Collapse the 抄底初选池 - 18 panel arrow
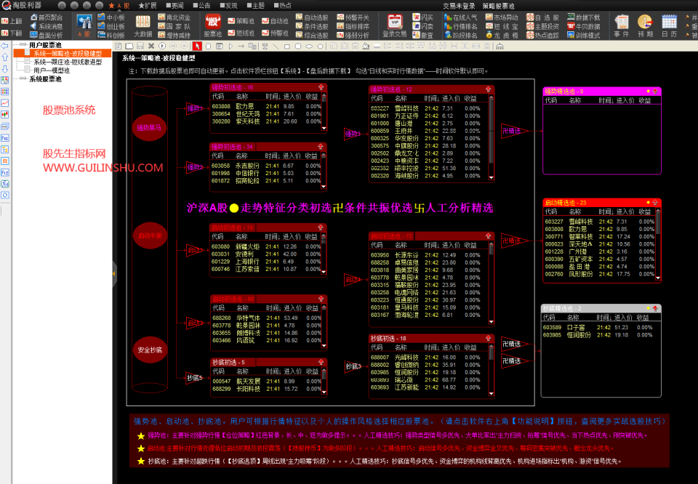The height and width of the screenshot is (484, 698). click(489, 338)
